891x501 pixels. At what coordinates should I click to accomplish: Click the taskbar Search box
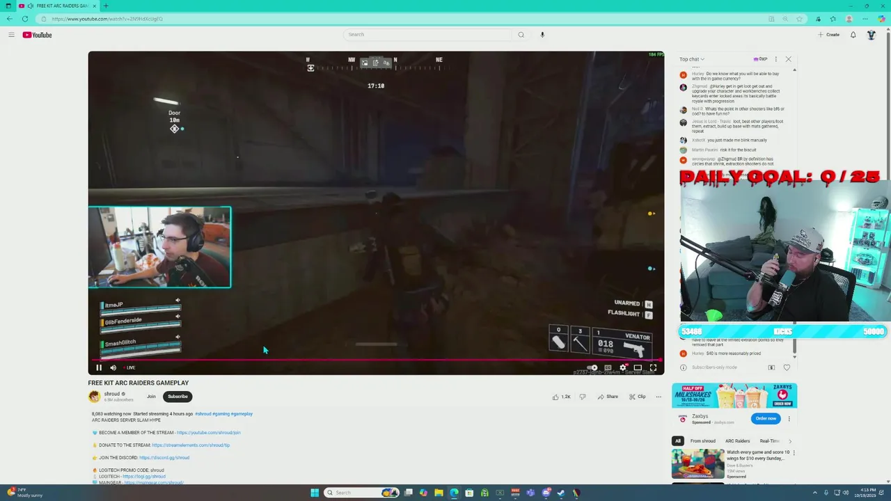tap(361, 493)
